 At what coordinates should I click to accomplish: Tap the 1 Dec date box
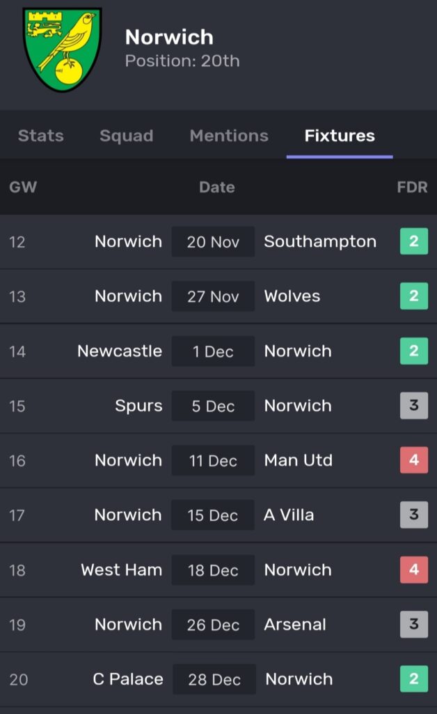pos(213,351)
